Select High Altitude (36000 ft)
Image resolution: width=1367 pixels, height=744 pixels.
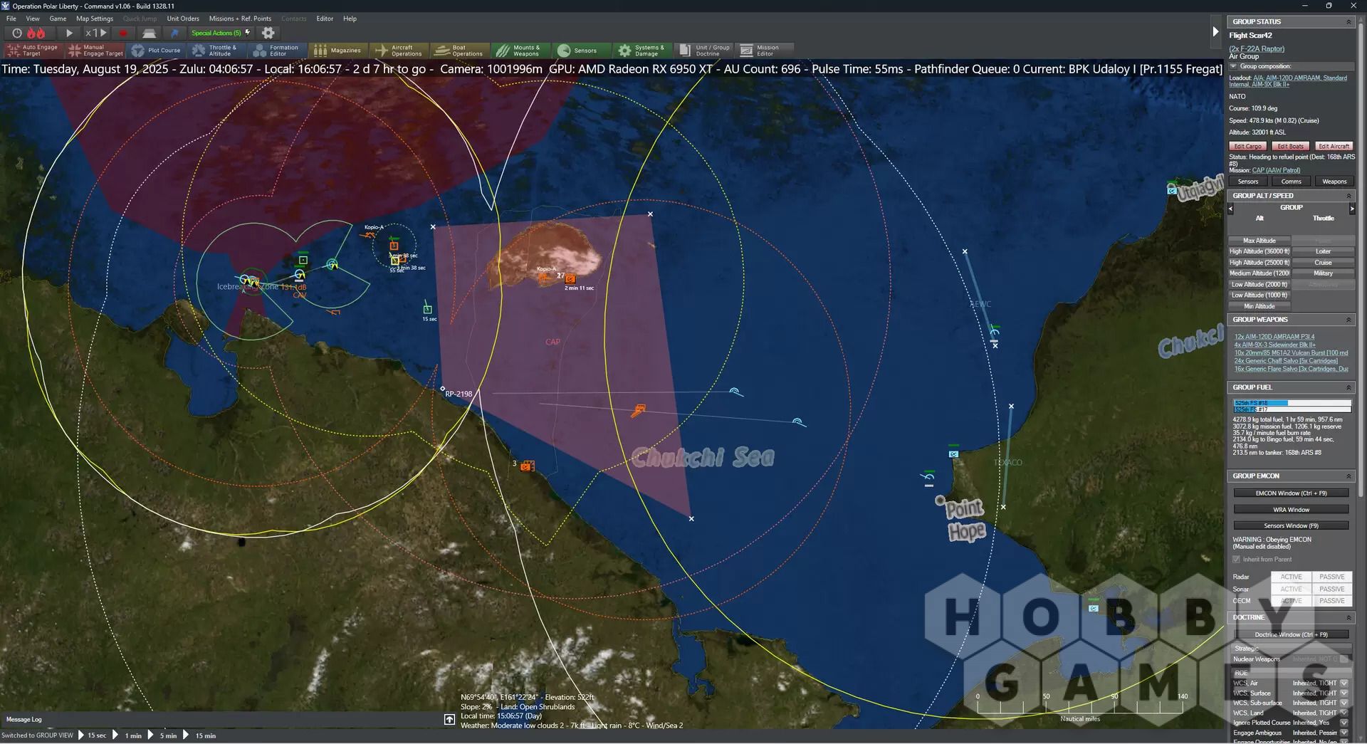click(1259, 251)
